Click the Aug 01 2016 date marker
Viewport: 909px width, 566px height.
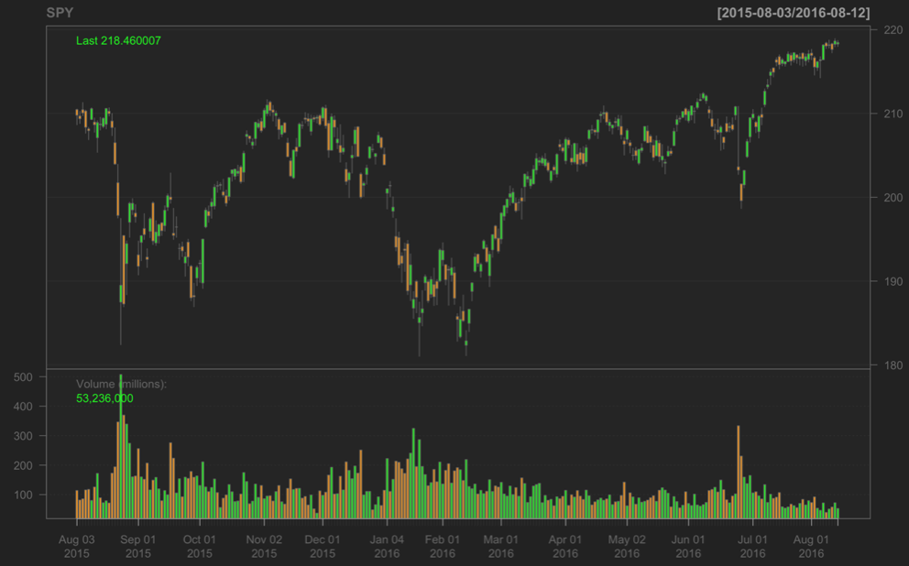811,546
